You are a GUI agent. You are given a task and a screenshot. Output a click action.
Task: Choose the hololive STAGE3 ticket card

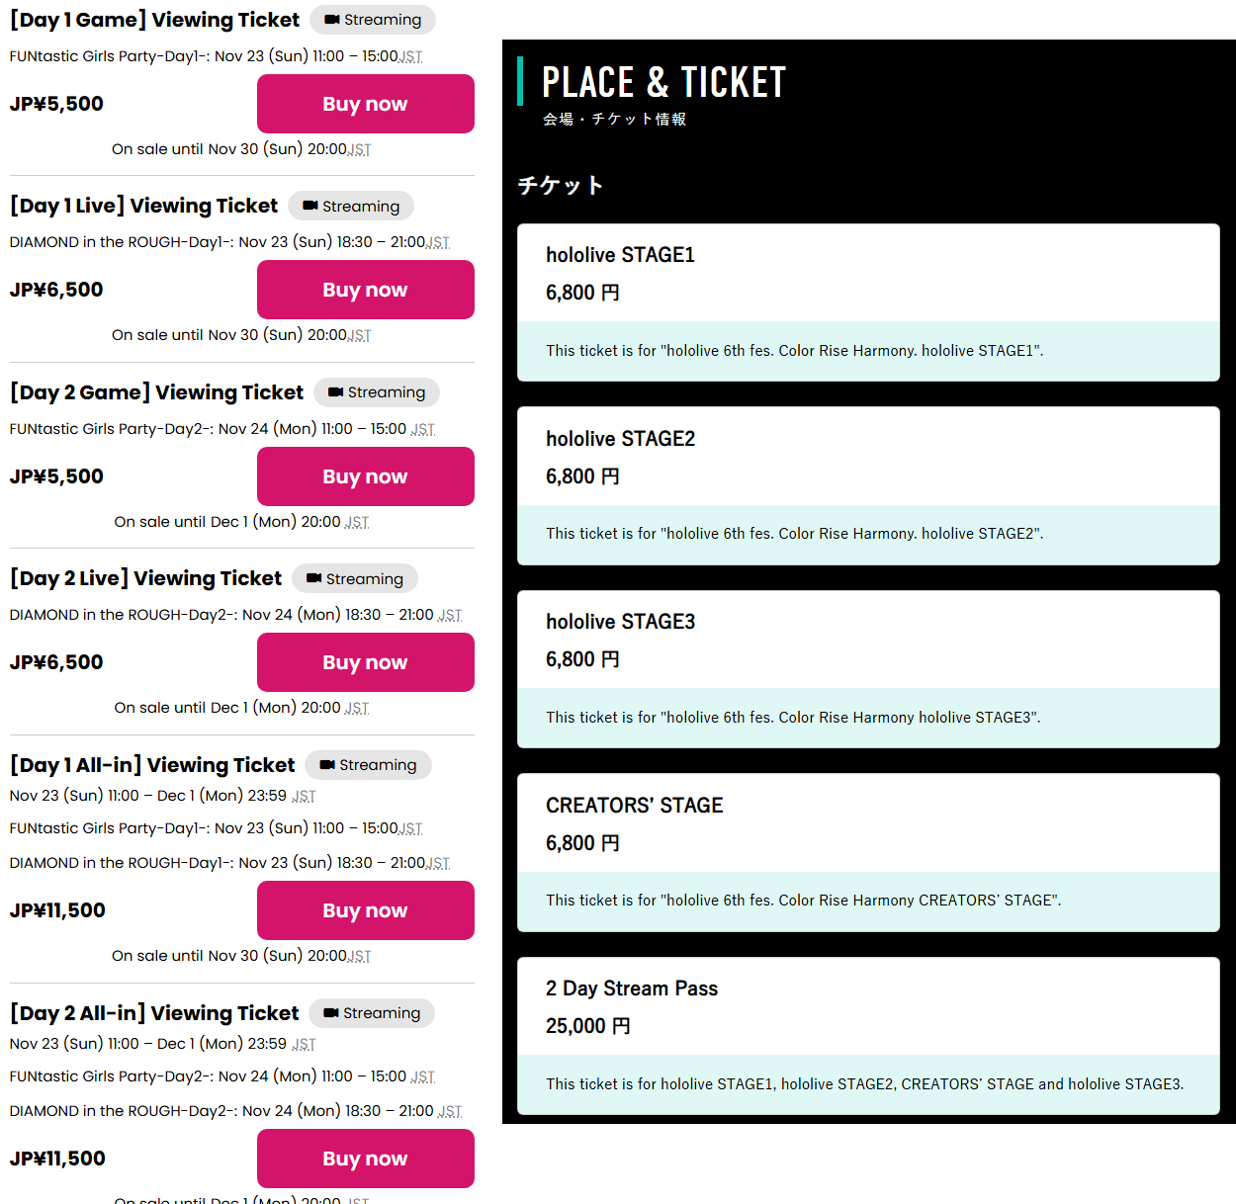[x=867, y=668]
